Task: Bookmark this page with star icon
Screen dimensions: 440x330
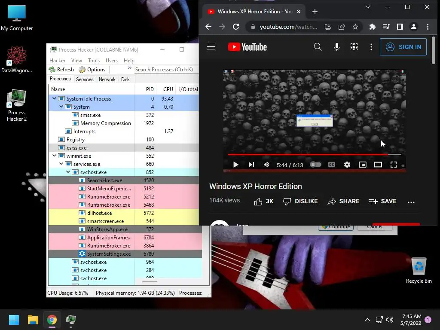Action: 355,27
